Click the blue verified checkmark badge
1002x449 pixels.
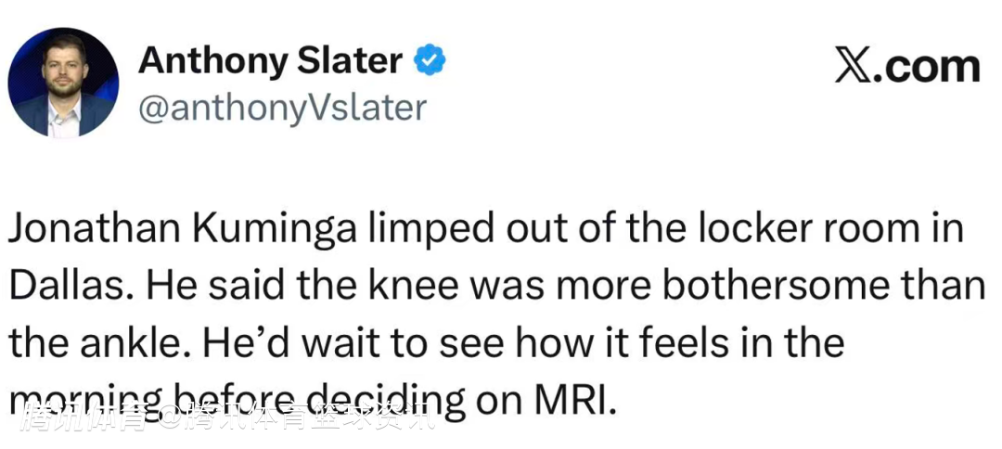coord(428,61)
